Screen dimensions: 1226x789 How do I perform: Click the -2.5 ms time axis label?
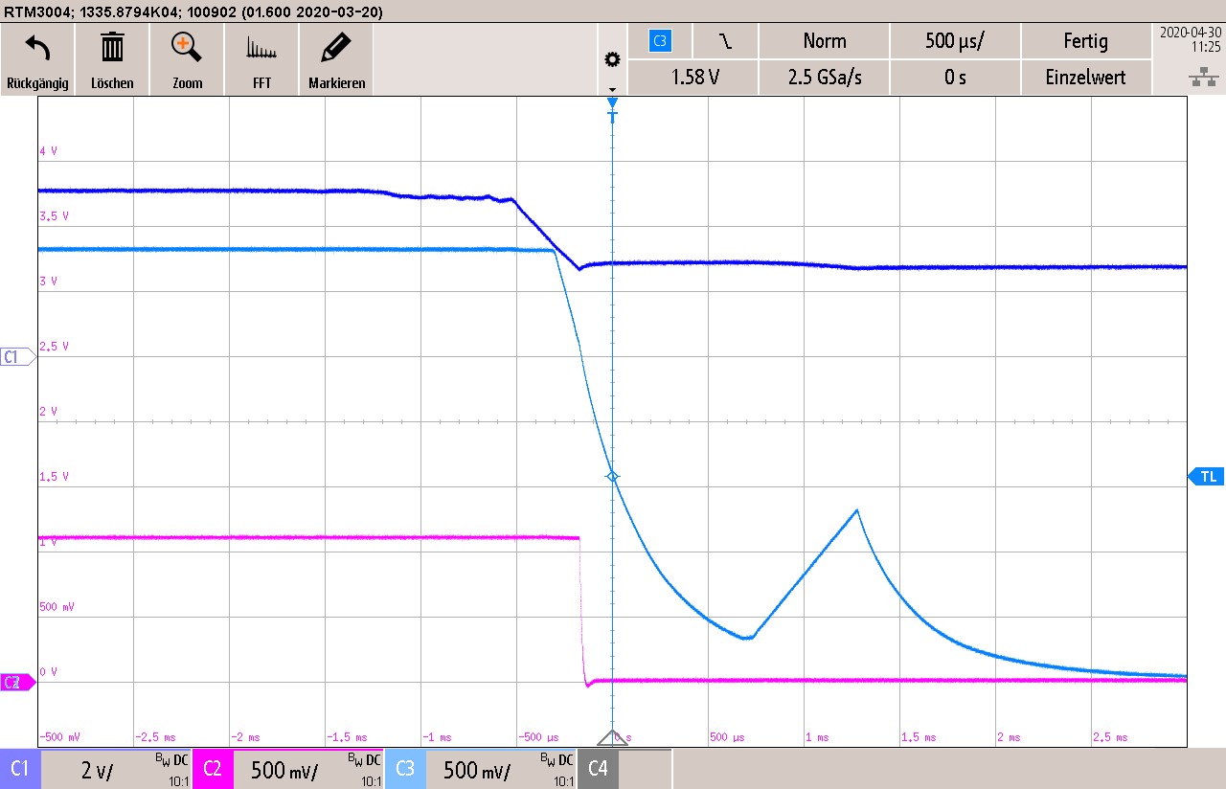click(x=155, y=737)
